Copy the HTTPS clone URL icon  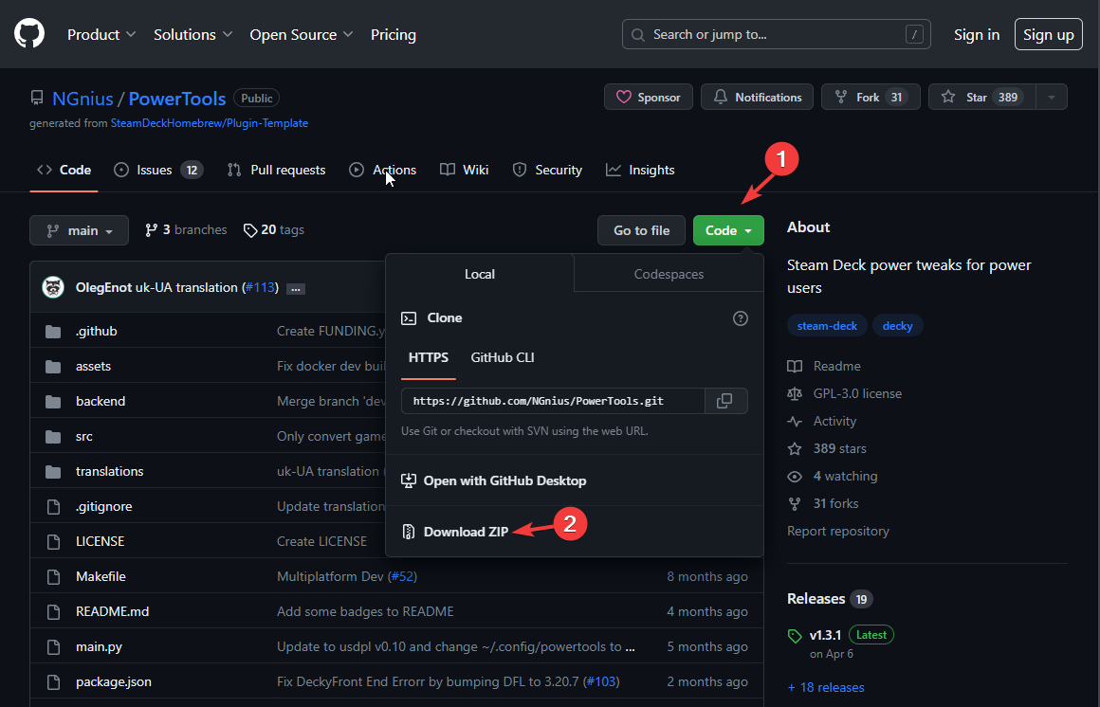[x=725, y=401]
